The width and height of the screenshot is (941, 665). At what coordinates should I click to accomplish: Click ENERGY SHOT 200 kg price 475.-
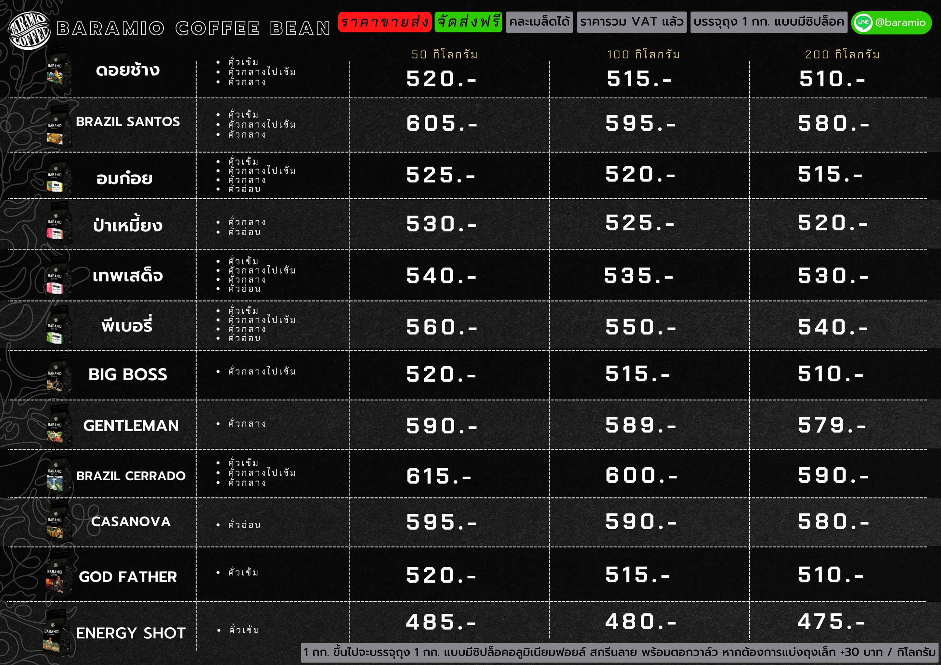(831, 622)
